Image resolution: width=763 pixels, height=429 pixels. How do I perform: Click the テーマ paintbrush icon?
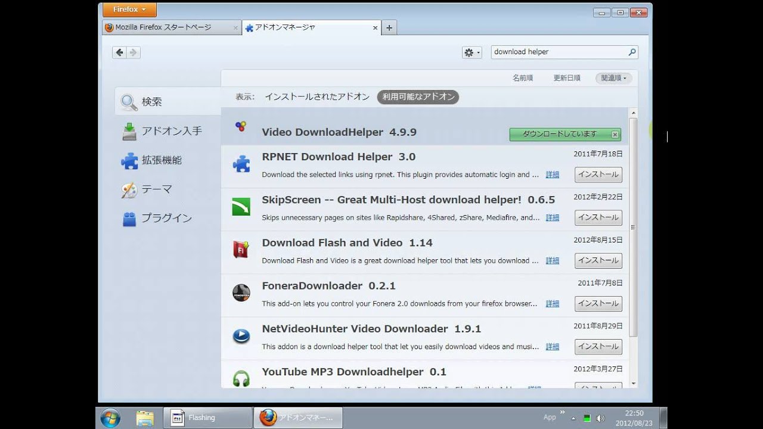(129, 189)
